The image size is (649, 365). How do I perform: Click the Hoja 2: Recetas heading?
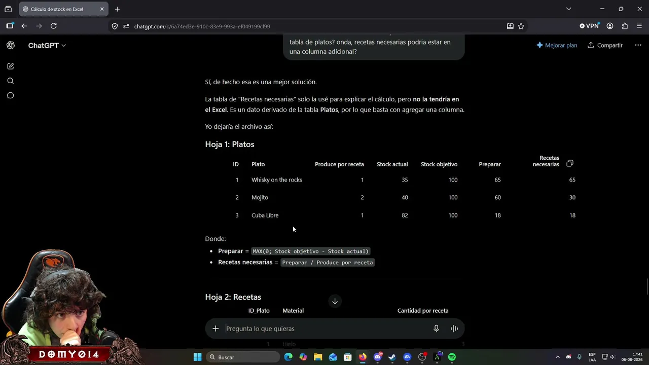click(233, 297)
